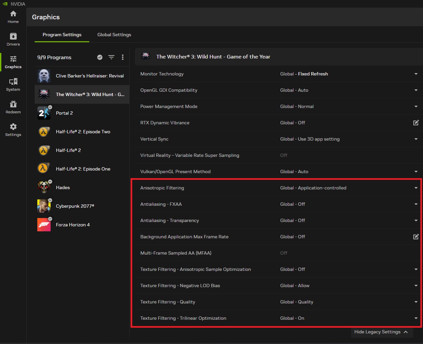Select the Forza Horizon 4 name
Viewport: 423px width, 344px height.
click(x=73, y=225)
